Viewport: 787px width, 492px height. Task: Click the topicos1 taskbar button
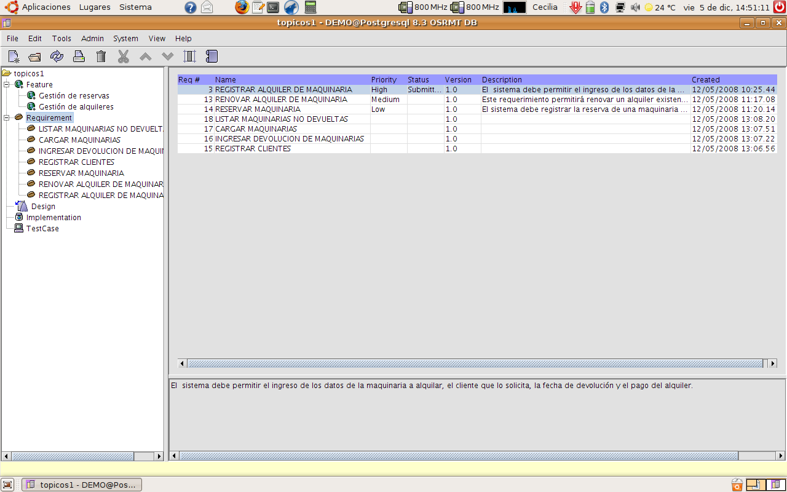pos(81,485)
